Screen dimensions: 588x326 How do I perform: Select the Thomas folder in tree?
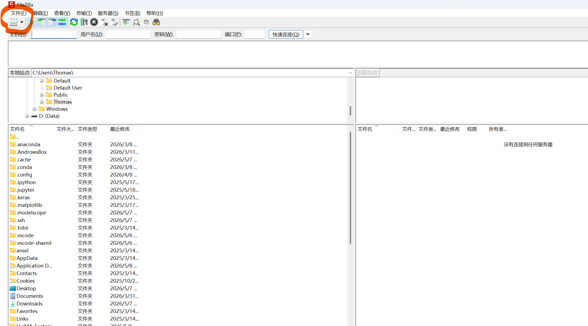(x=63, y=102)
